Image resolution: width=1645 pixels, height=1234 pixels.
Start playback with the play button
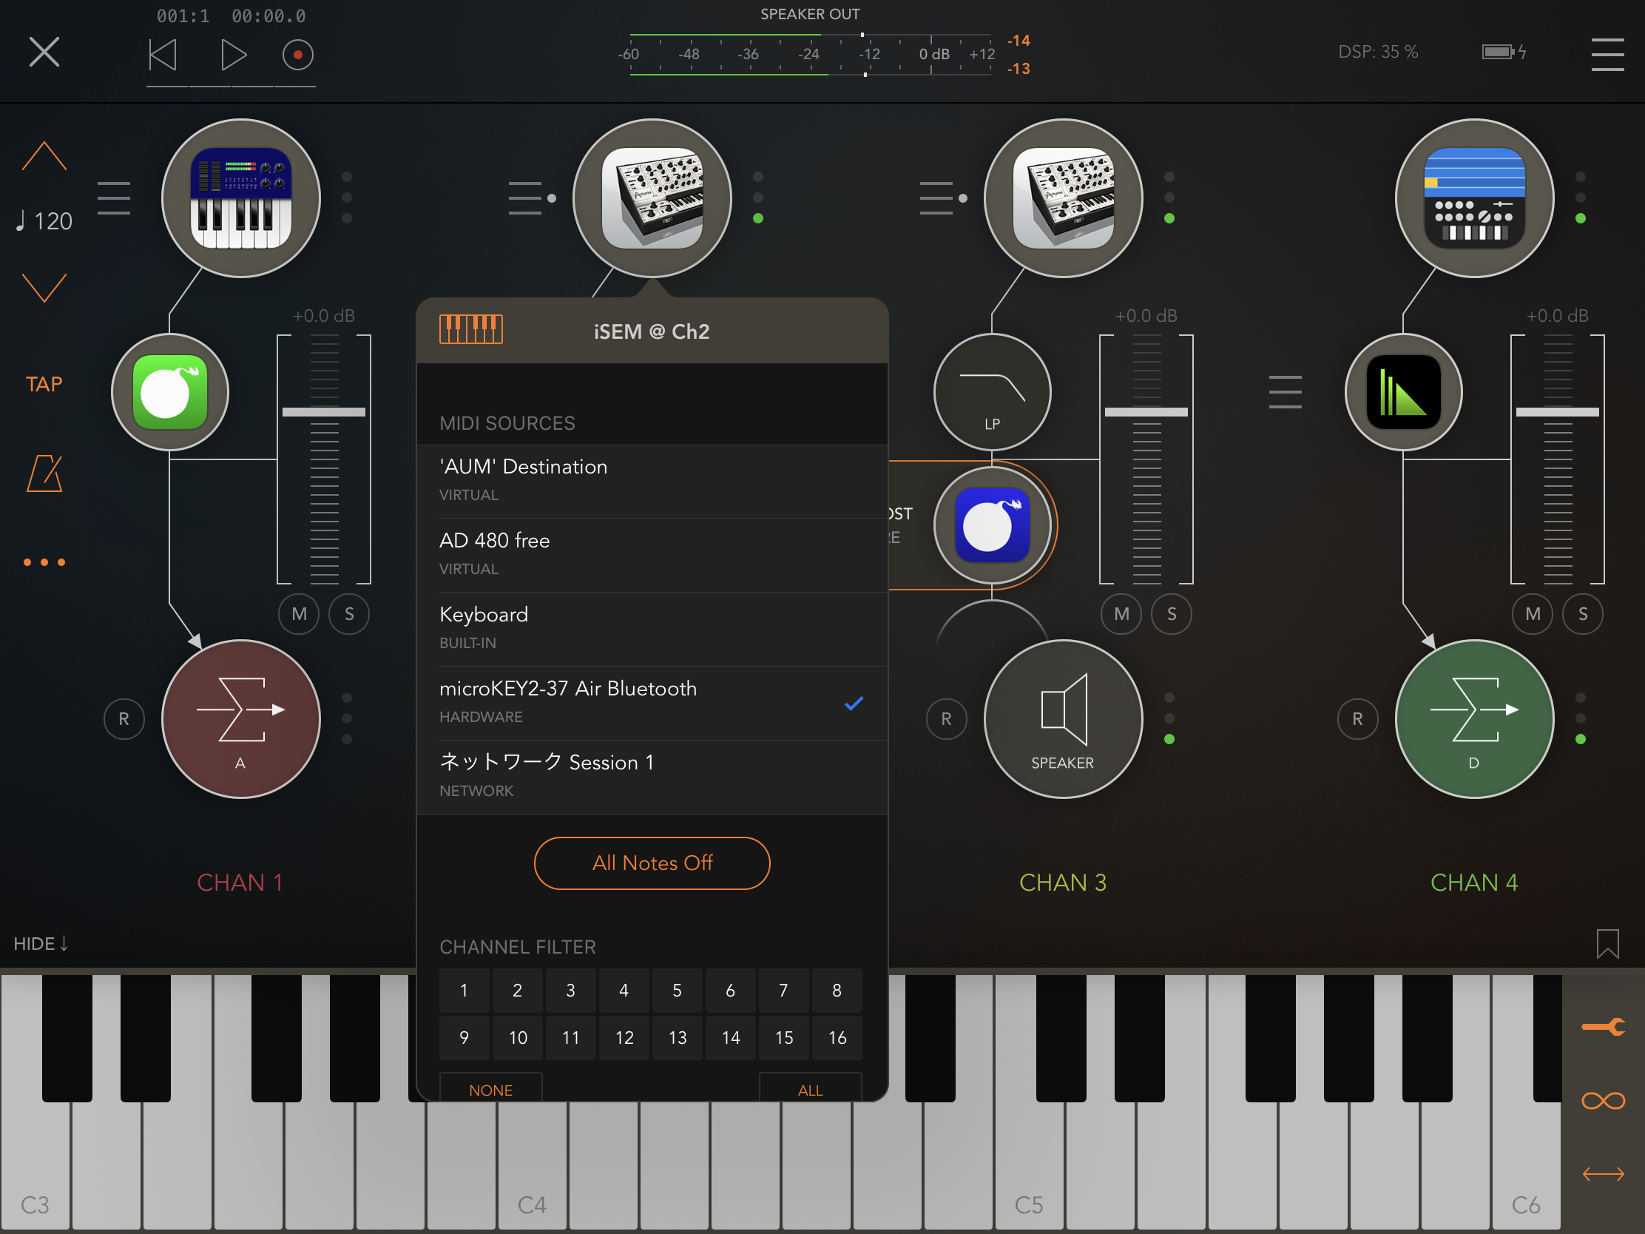pyautogui.click(x=233, y=54)
